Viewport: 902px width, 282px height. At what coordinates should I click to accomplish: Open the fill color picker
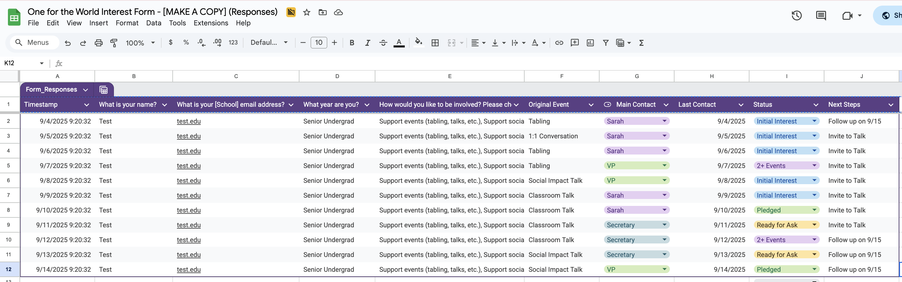tap(418, 42)
